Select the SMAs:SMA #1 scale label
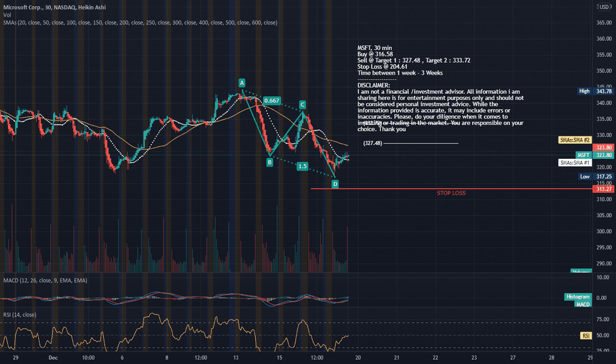Viewport: 616px width, 364px height. click(x=575, y=163)
